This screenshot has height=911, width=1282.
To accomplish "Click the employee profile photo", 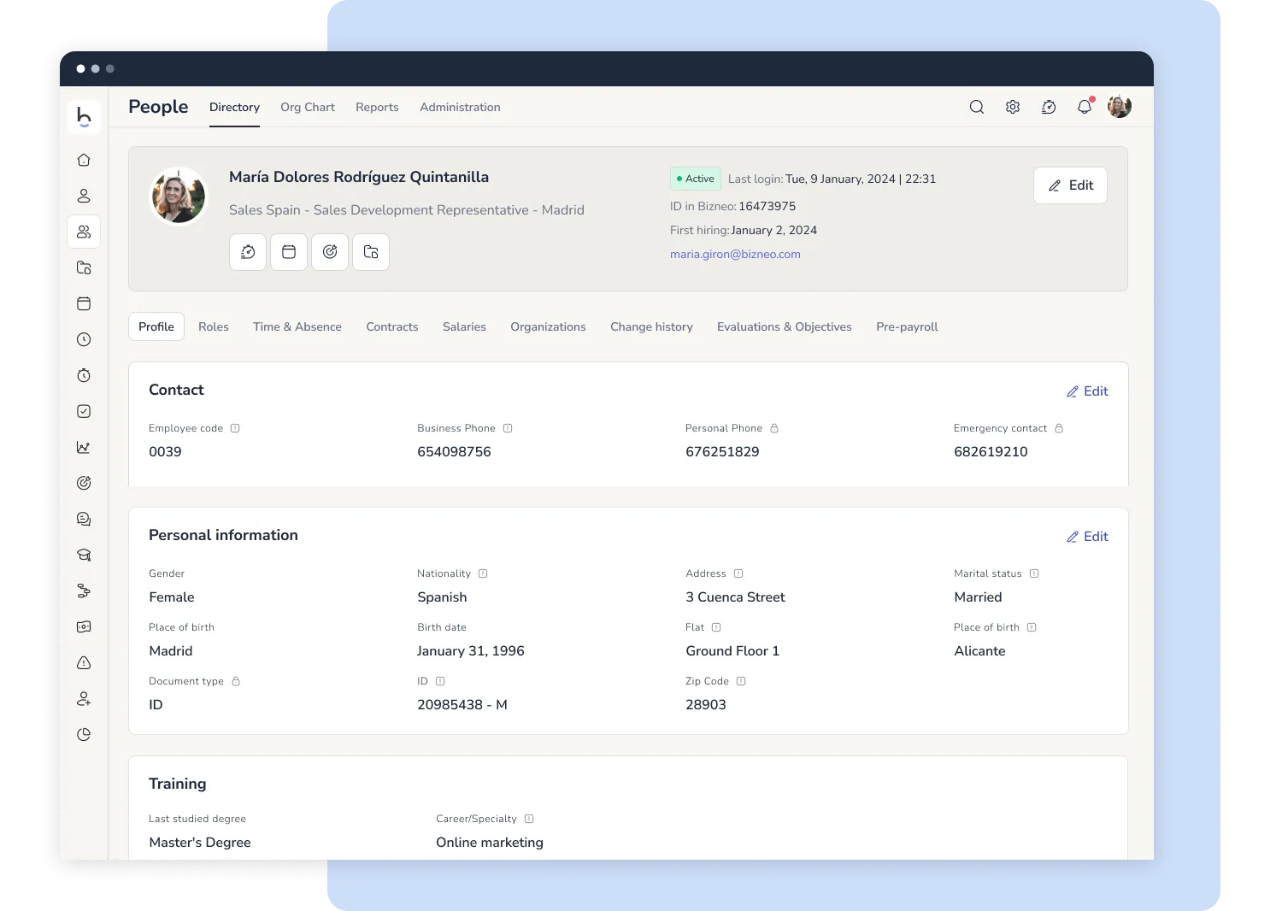I will tap(179, 196).
